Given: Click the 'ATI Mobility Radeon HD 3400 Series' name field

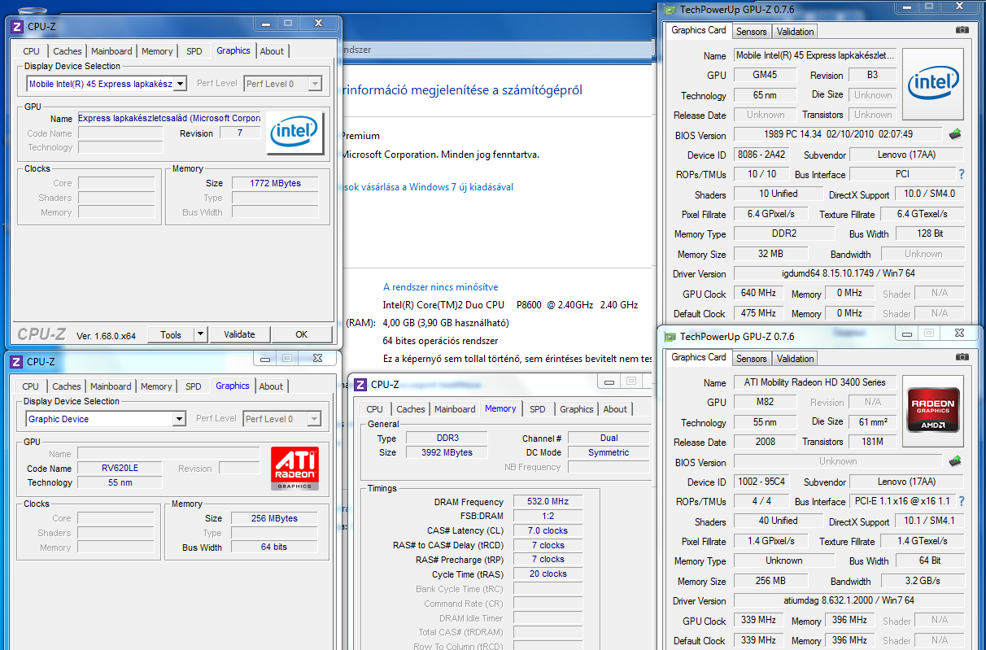Looking at the screenshot, I should pyautogui.click(x=816, y=382).
